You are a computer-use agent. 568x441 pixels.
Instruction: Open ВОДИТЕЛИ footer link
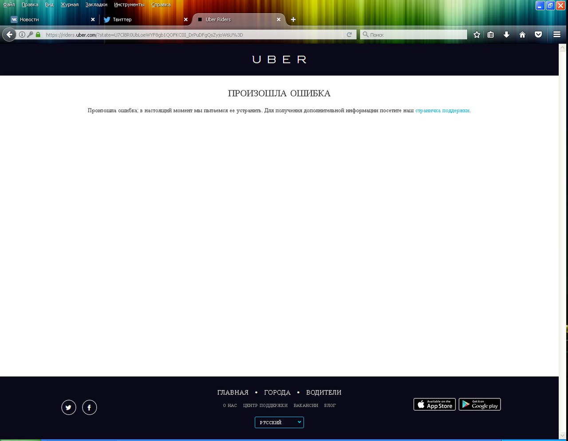tap(324, 392)
